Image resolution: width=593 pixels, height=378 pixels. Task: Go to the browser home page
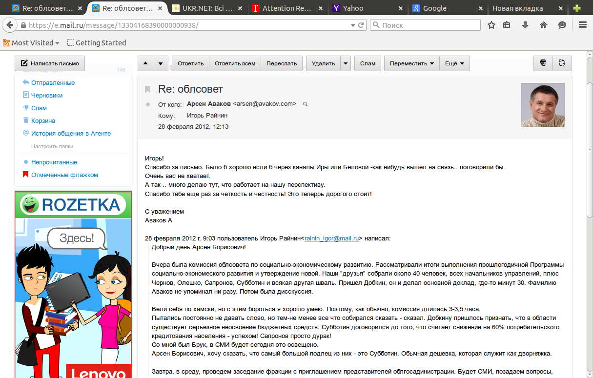point(544,25)
